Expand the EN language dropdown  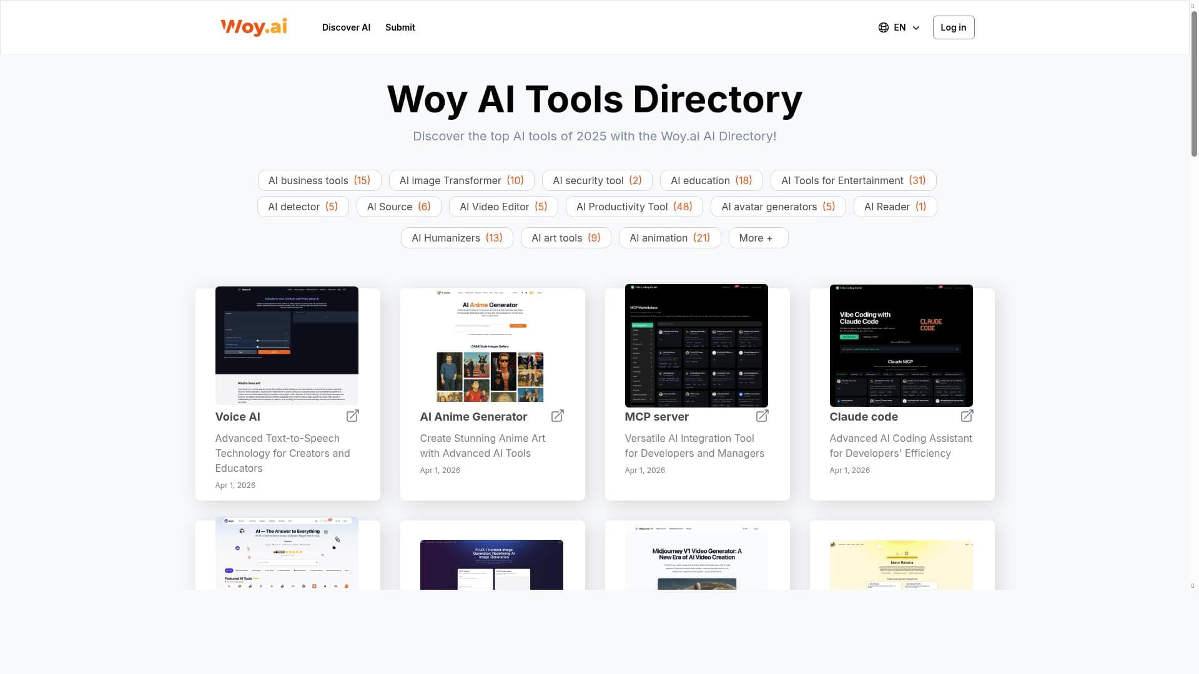tap(899, 27)
